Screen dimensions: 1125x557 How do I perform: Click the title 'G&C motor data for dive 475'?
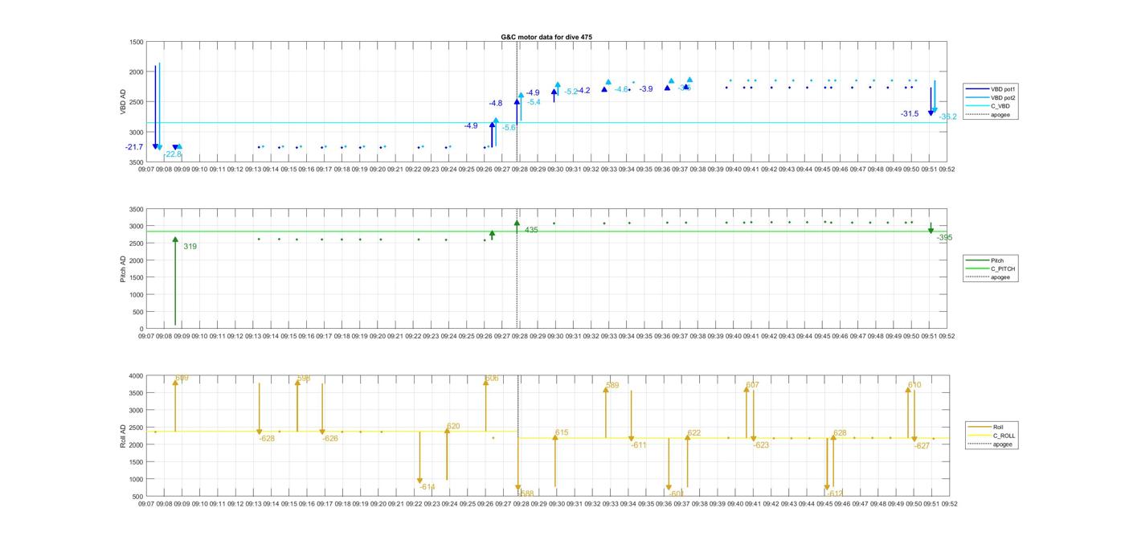546,37
